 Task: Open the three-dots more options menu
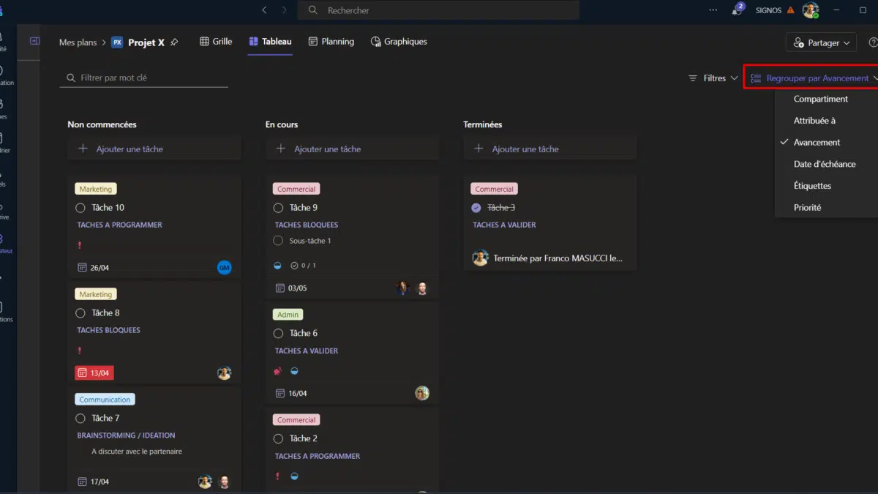tap(713, 10)
